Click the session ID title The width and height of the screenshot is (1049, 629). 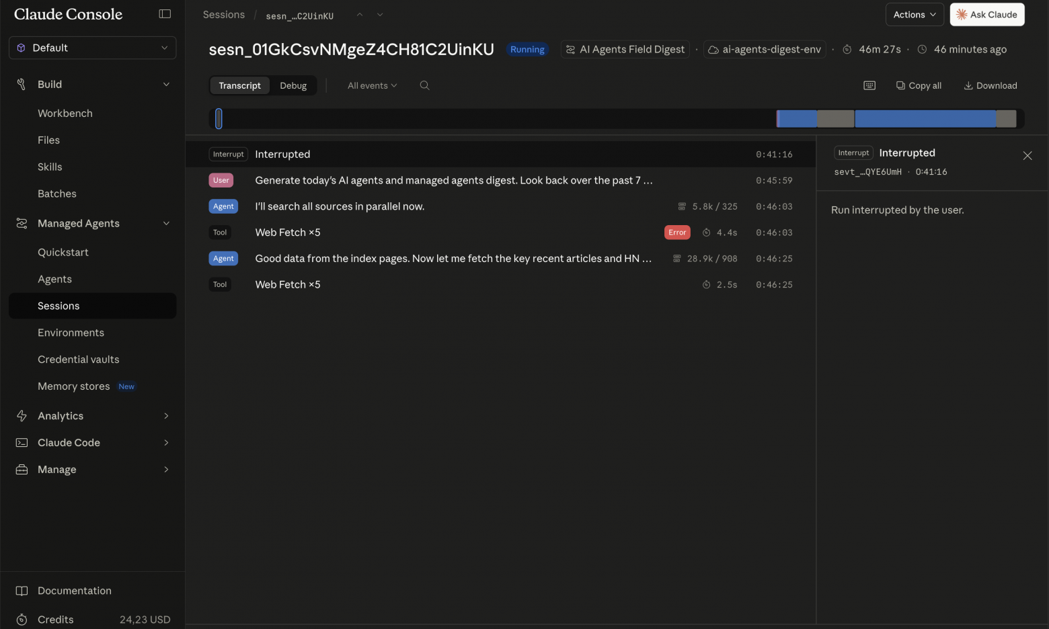click(351, 49)
